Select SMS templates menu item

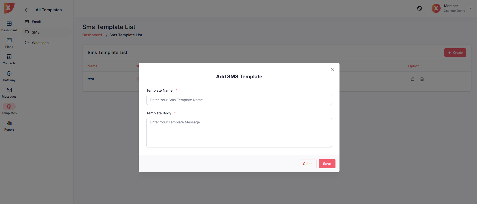click(x=36, y=32)
